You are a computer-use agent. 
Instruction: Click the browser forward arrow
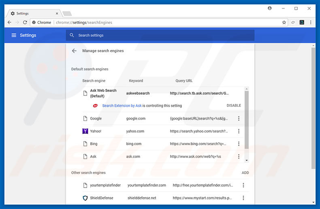tap(17, 22)
